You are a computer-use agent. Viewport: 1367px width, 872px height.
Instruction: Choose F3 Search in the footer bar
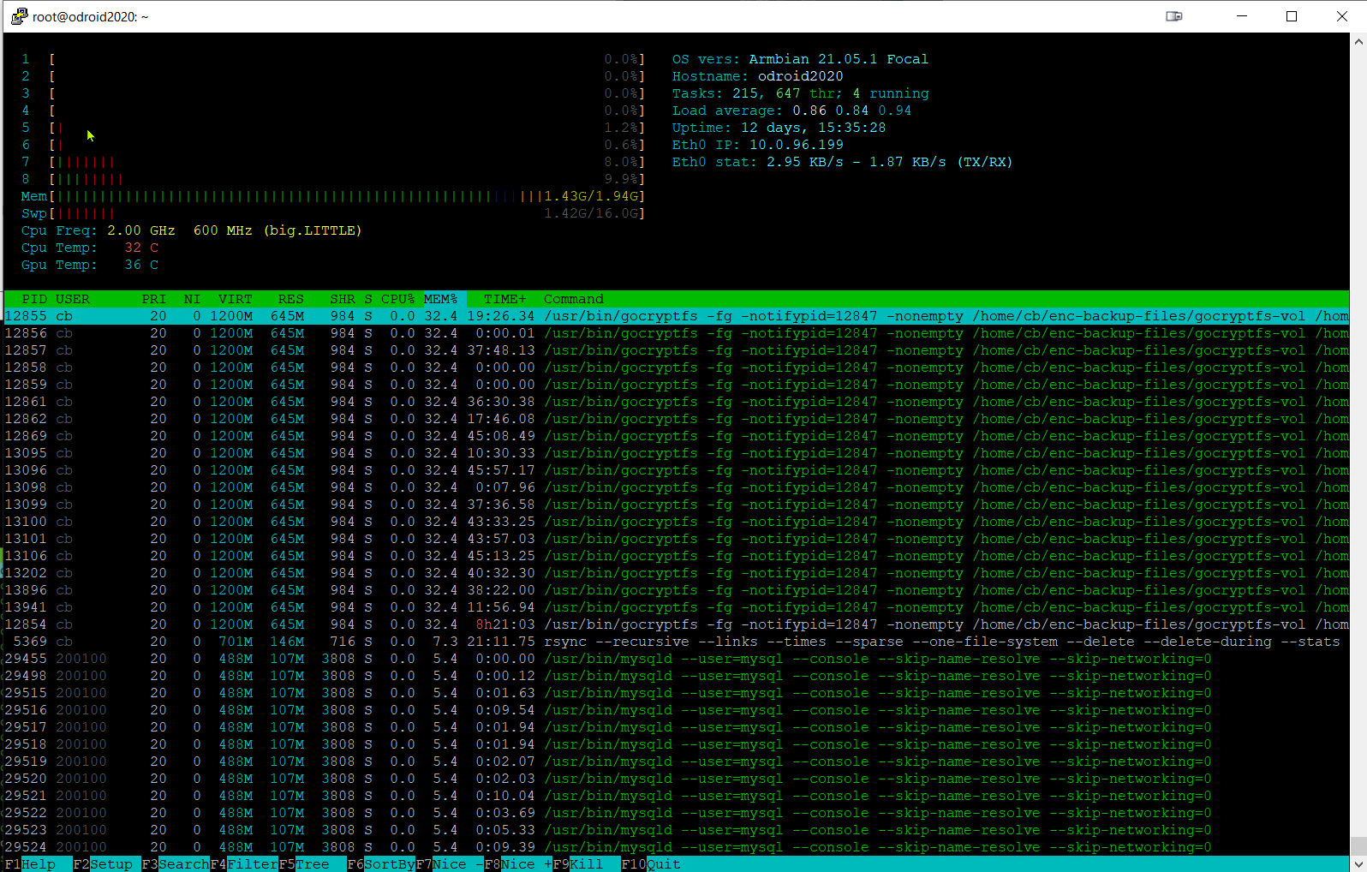[x=176, y=864]
